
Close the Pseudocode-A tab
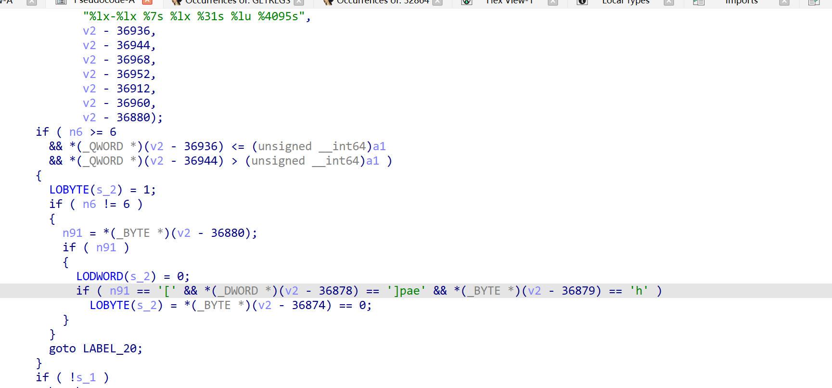(x=147, y=2)
